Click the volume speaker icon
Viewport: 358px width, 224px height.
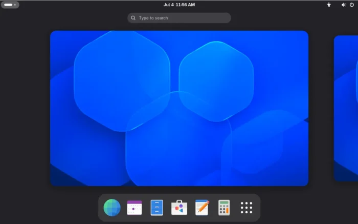[344, 5]
